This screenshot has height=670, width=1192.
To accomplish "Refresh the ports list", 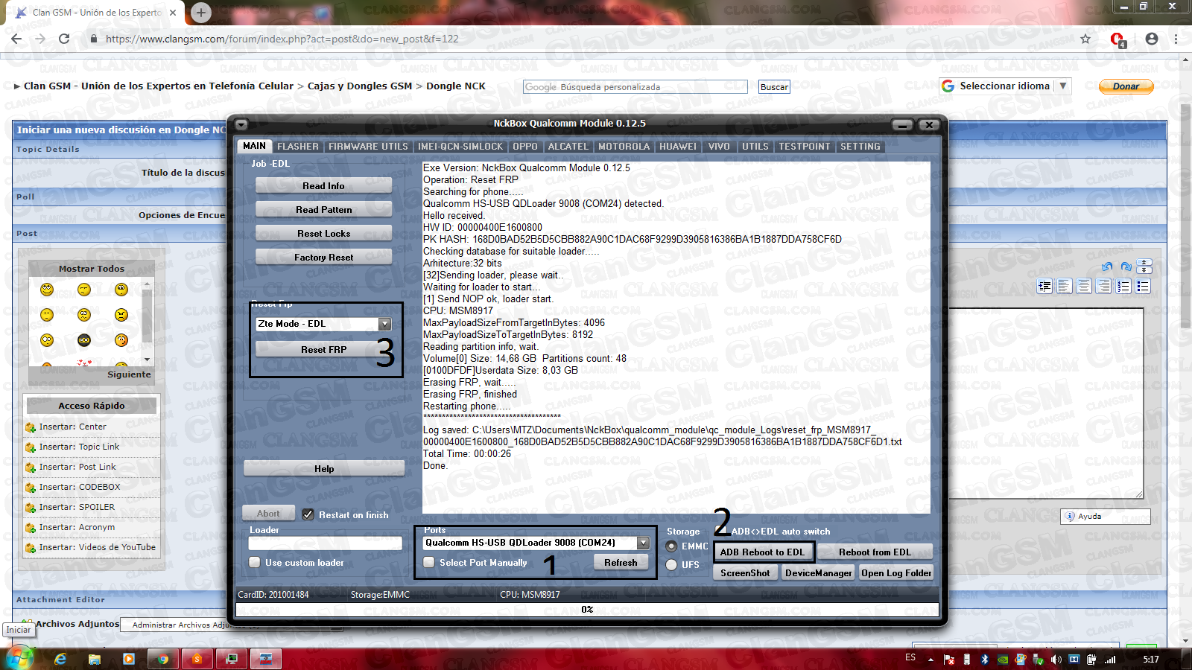I will [621, 563].
